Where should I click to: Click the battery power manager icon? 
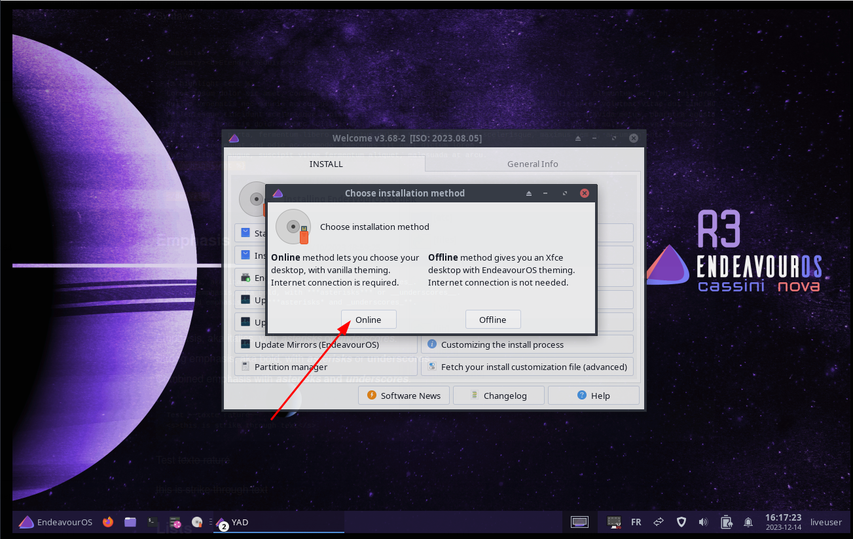pyautogui.click(x=726, y=522)
